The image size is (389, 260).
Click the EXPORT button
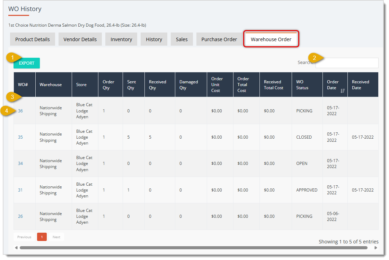point(27,63)
